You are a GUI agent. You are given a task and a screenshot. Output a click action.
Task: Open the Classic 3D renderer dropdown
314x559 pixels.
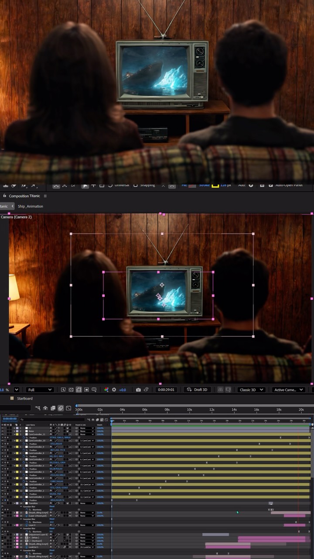pyautogui.click(x=253, y=390)
